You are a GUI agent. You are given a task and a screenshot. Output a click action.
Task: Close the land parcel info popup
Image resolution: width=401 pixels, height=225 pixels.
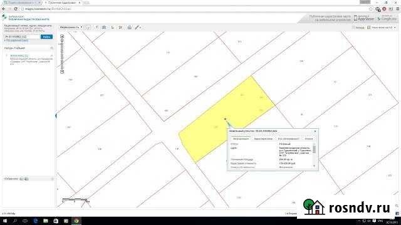(315, 131)
